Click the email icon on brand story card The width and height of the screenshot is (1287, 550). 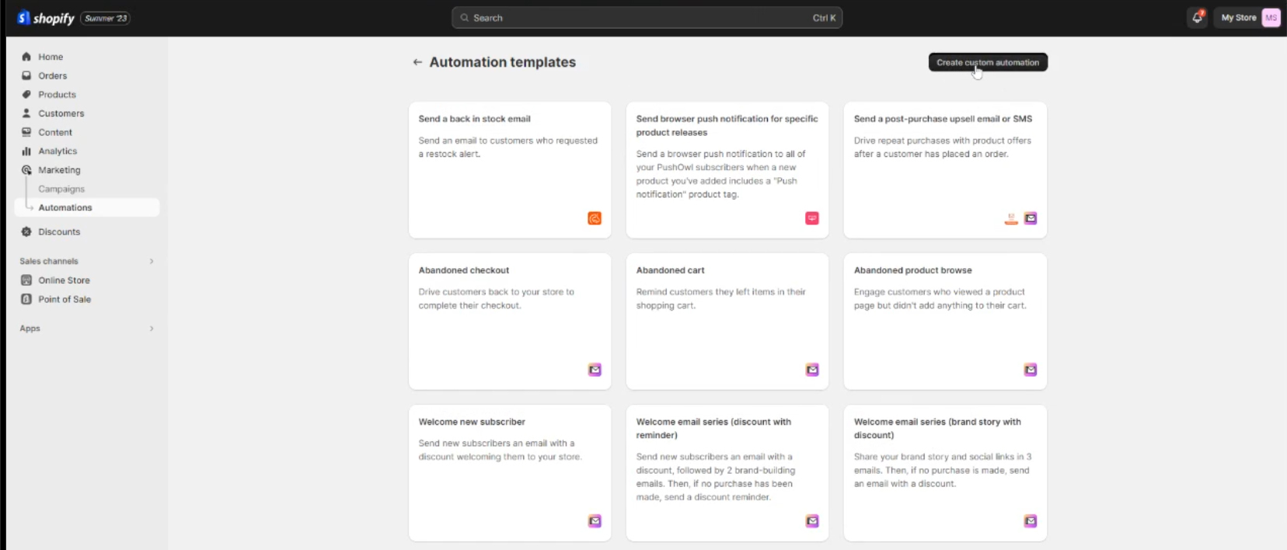click(x=1031, y=521)
